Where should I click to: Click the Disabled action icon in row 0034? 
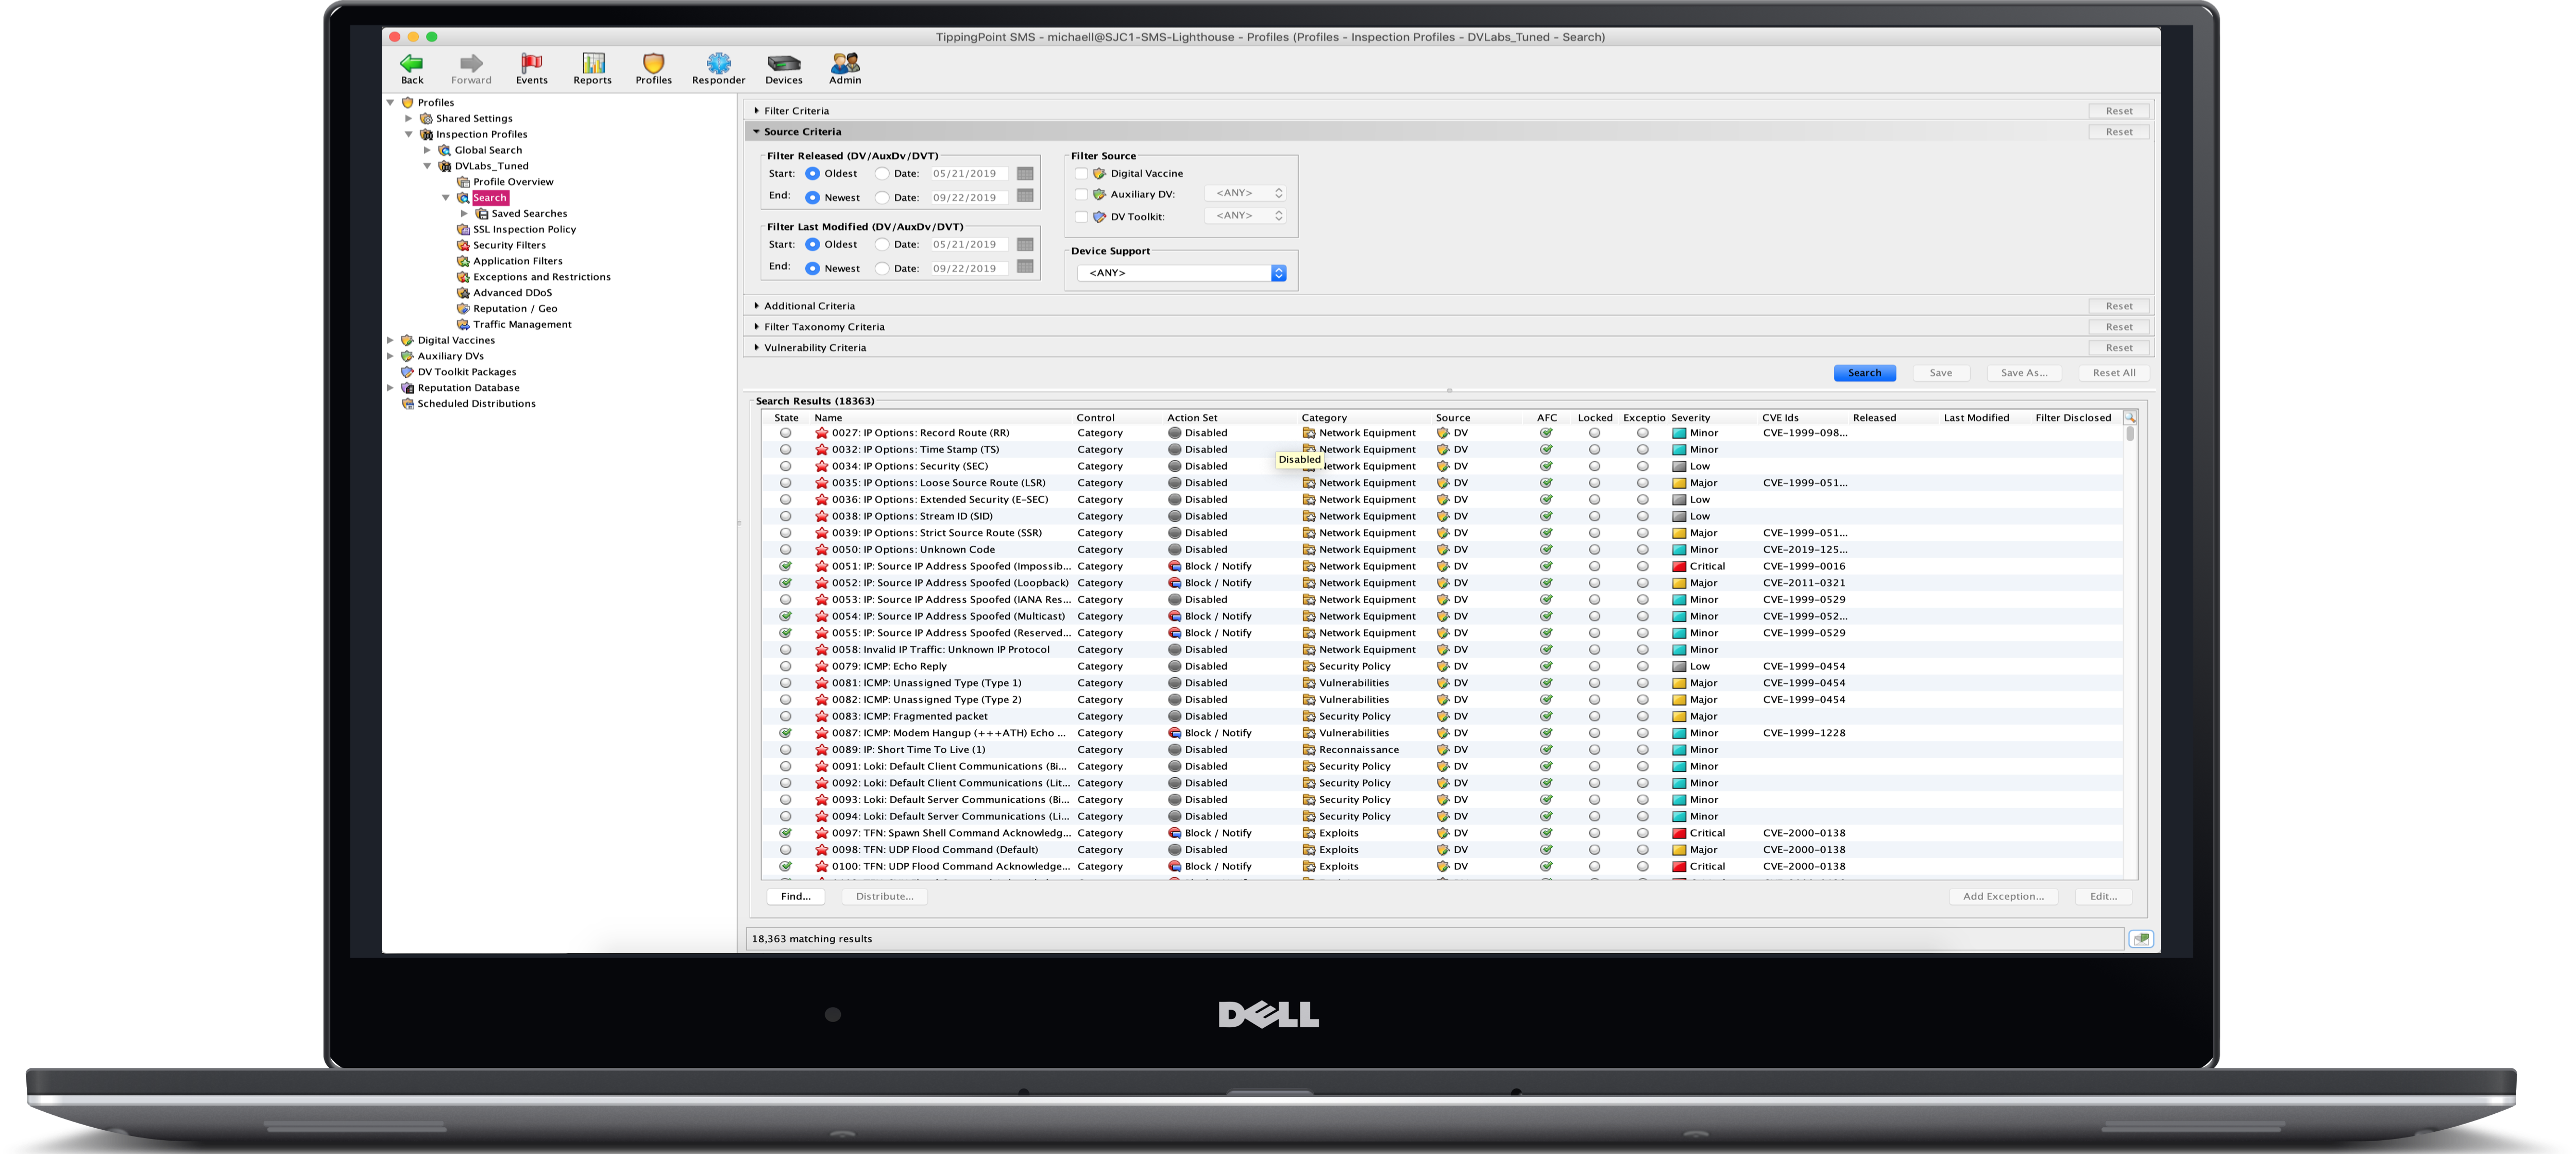(1175, 466)
